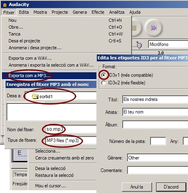Click the Anul·la button
This screenshot has width=188, height=193.
[137, 187]
